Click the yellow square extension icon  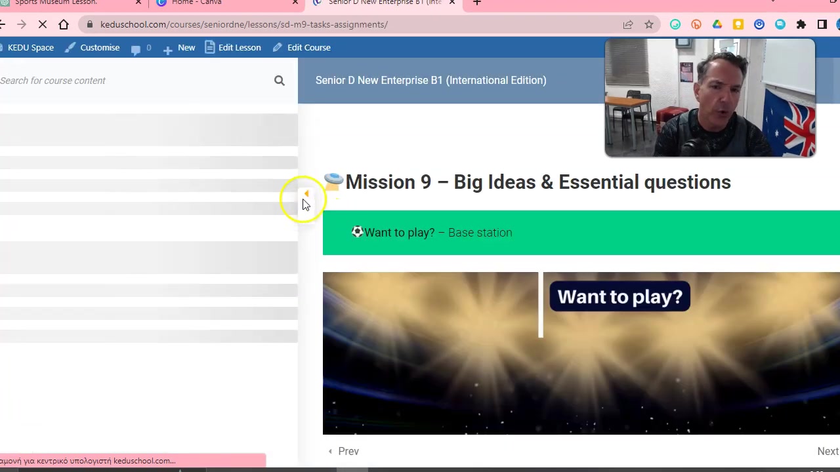pos(738,24)
